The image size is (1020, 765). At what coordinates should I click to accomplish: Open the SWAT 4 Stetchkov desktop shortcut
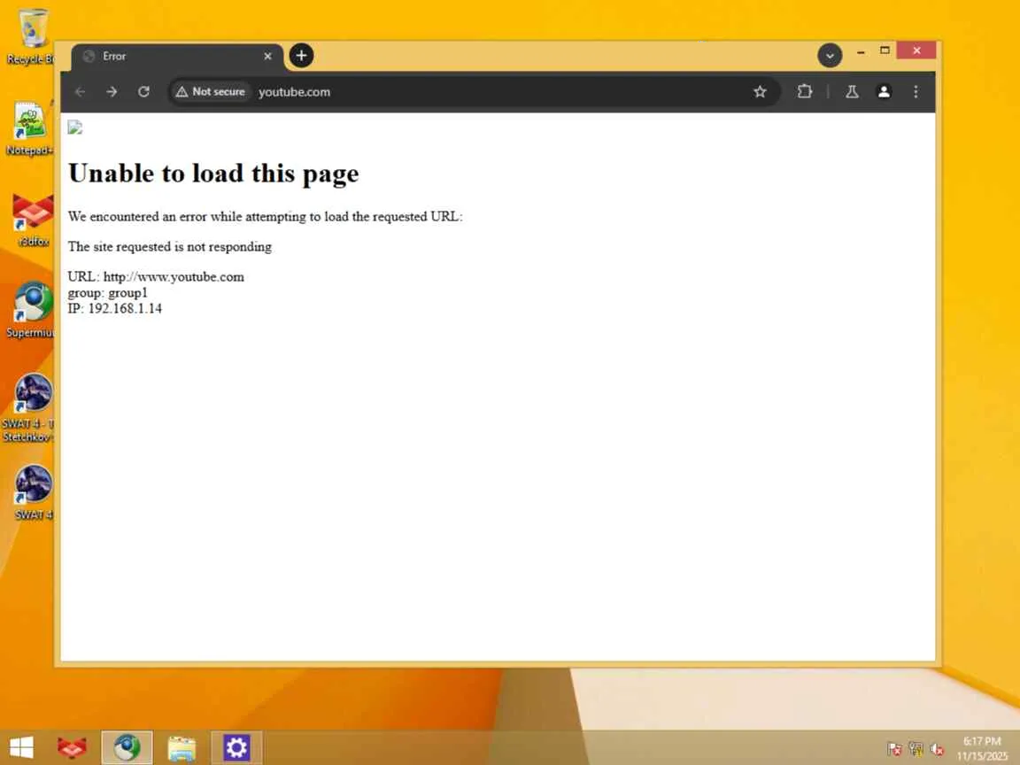click(x=30, y=408)
